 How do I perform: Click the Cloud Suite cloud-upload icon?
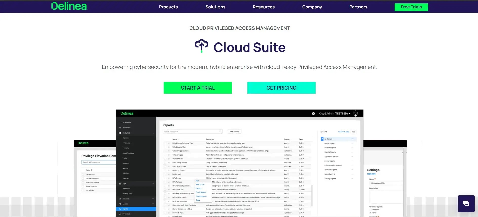coord(202,46)
